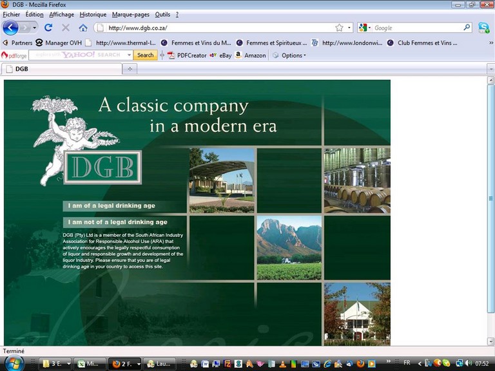
Task: Open the eBay toolbar shortcut
Action: [x=220, y=55]
